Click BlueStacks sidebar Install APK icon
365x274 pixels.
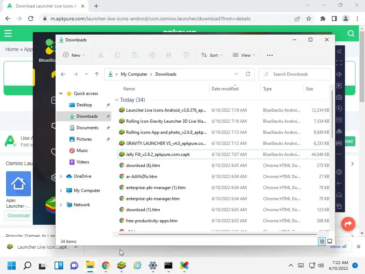(x=339, y=143)
